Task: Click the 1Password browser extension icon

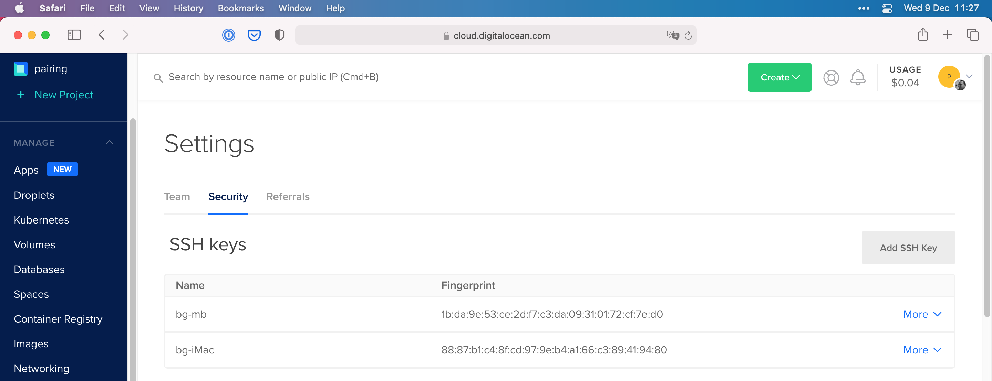Action: [x=228, y=35]
